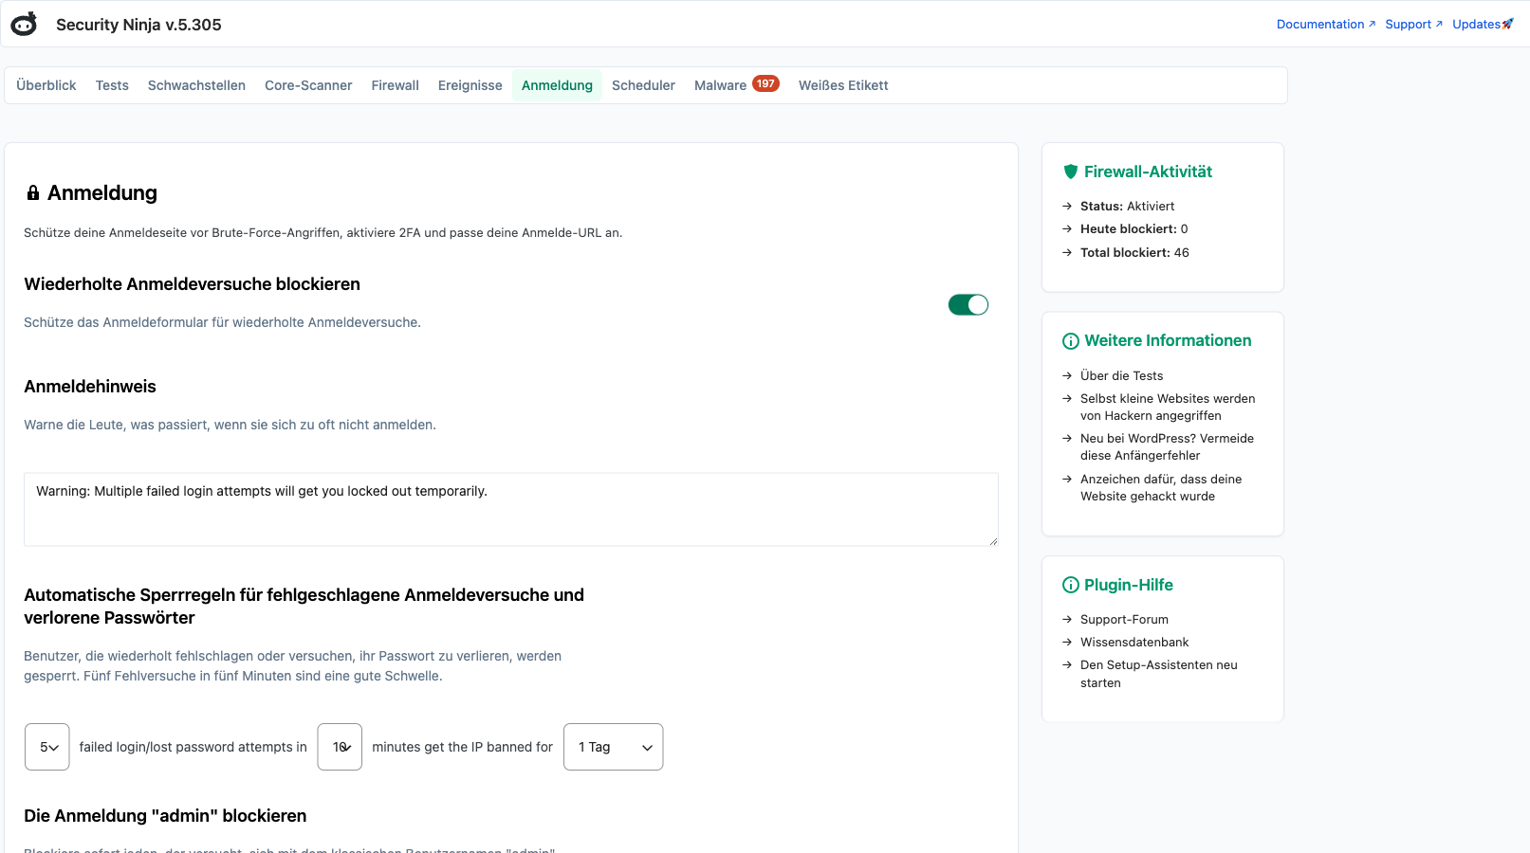Click Den Setup-Assistenten neu starten link
This screenshot has height=853, width=1530.
click(x=1159, y=674)
